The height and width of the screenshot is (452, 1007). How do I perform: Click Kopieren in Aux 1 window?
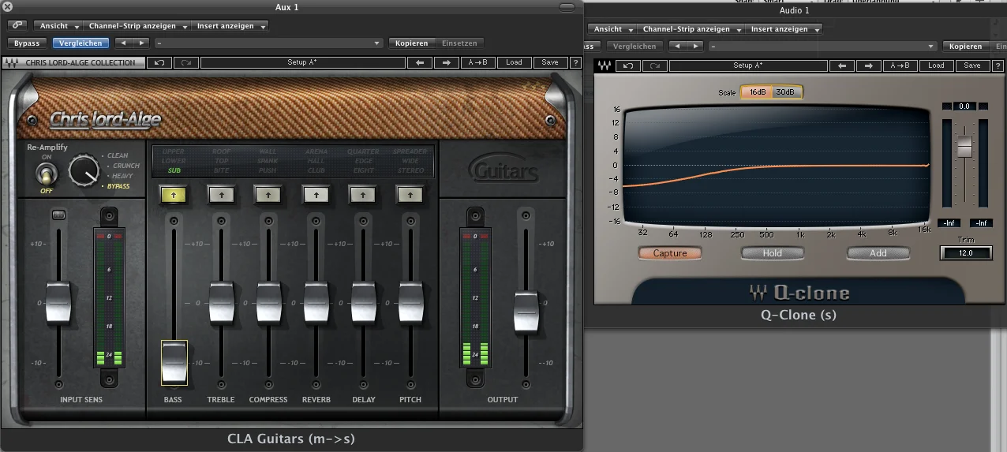click(x=412, y=43)
